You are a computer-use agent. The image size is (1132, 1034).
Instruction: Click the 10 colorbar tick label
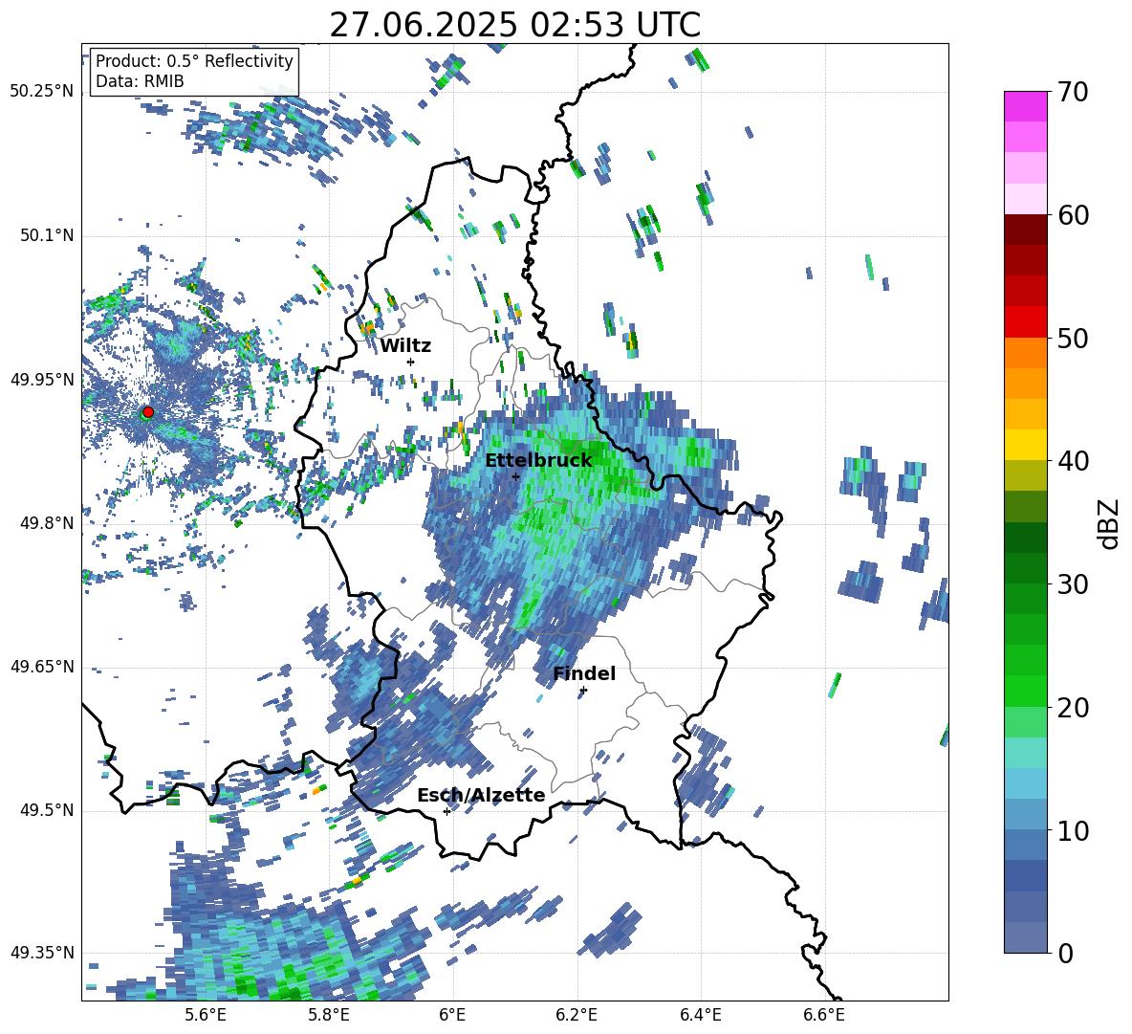(1073, 830)
